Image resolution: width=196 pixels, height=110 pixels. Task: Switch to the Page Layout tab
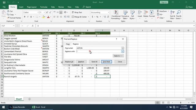pos(32,7)
